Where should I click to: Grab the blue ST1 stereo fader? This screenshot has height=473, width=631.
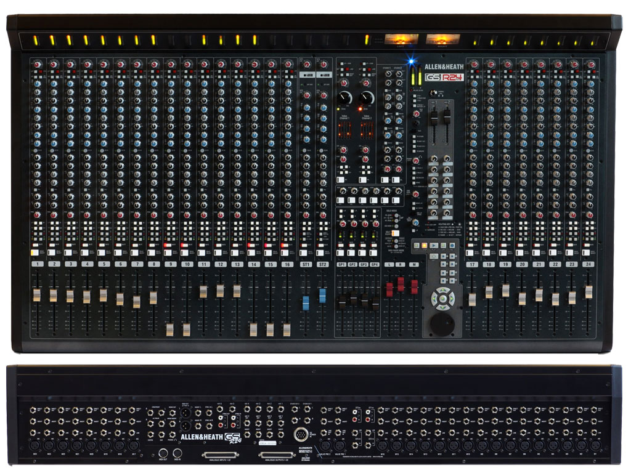click(305, 305)
